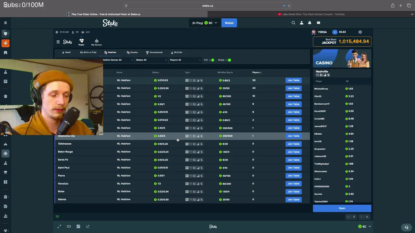Click the Stake logo in top header
Screen dimensions: 415x233
[110, 23]
